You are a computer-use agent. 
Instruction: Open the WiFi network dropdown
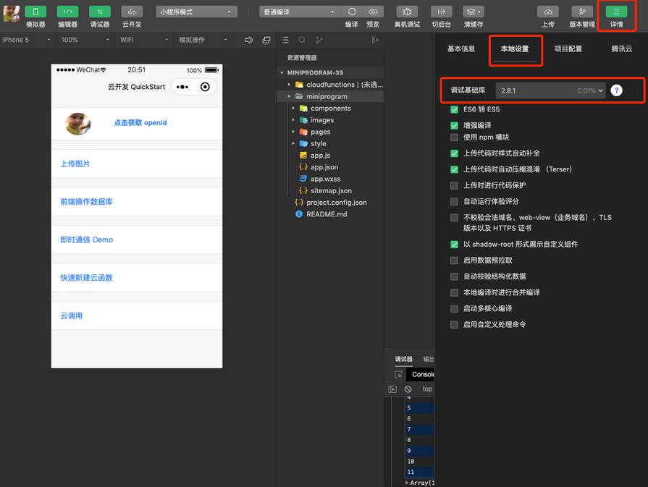point(144,40)
